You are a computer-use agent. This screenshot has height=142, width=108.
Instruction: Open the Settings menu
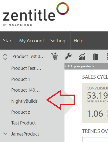pos(59,41)
